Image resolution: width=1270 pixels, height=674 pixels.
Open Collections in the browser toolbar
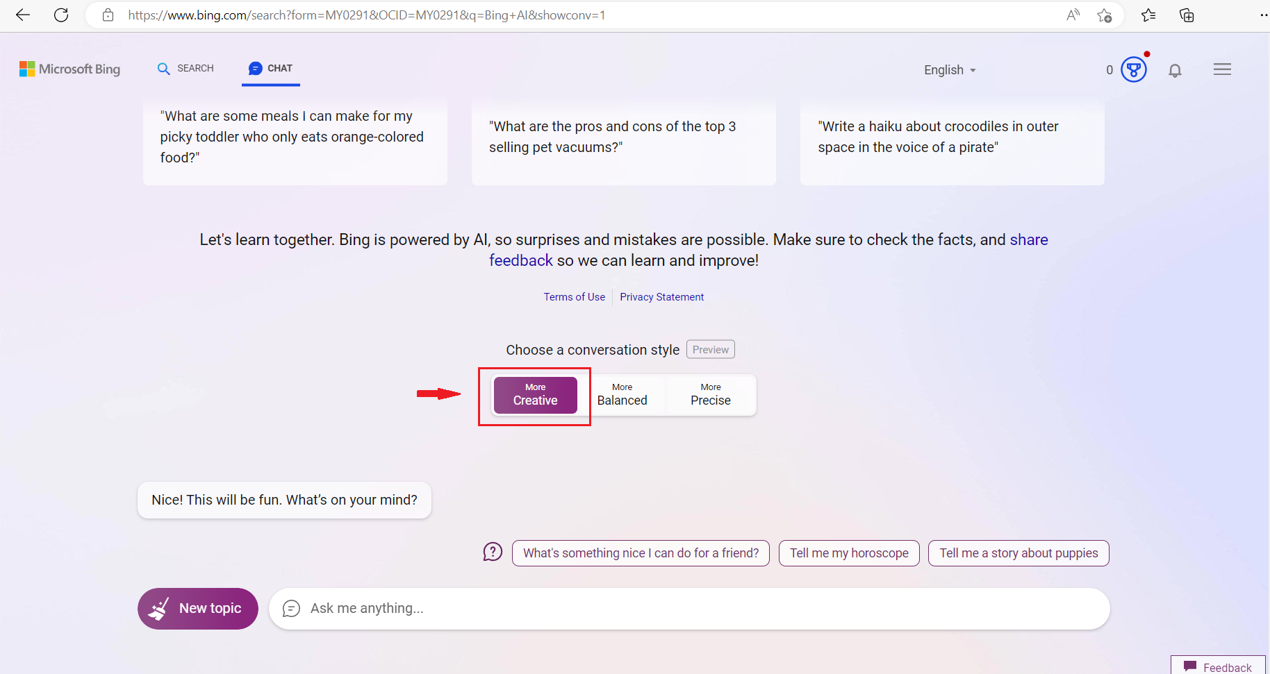click(x=1187, y=15)
